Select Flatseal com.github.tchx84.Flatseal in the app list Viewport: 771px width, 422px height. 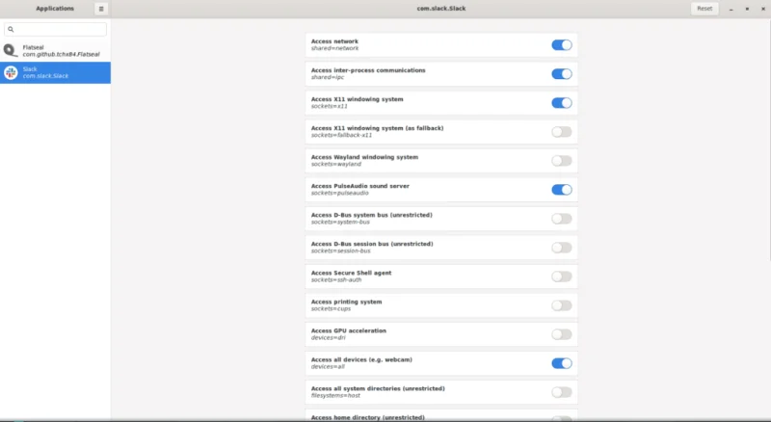pos(55,51)
